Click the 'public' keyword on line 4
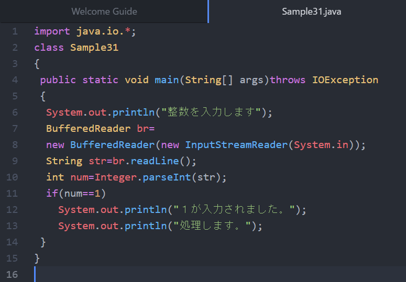 click(58, 80)
